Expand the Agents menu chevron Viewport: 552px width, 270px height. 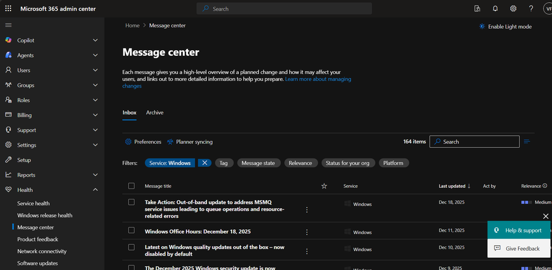[x=95, y=55]
